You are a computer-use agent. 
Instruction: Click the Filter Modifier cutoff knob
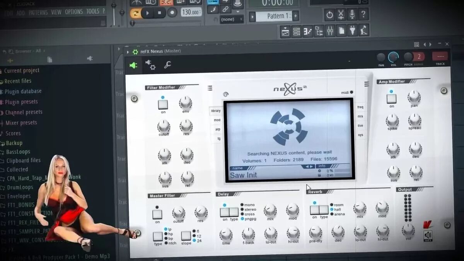pos(164,126)
